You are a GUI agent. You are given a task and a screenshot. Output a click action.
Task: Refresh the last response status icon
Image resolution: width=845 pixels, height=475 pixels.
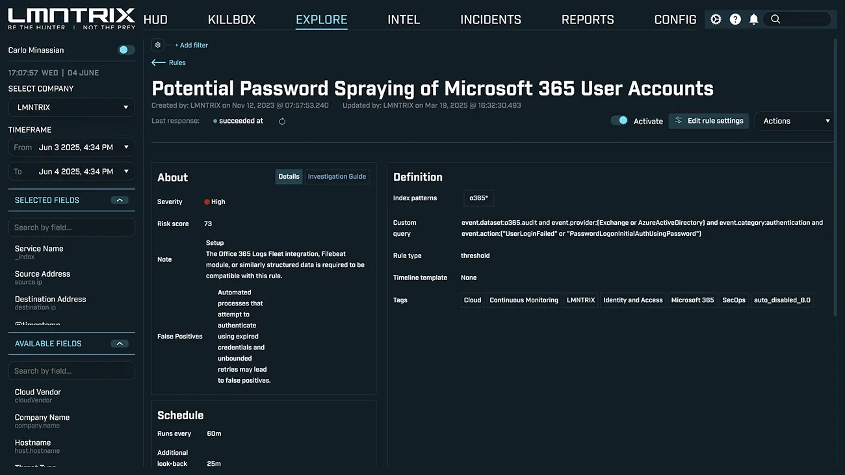[282, 122]
